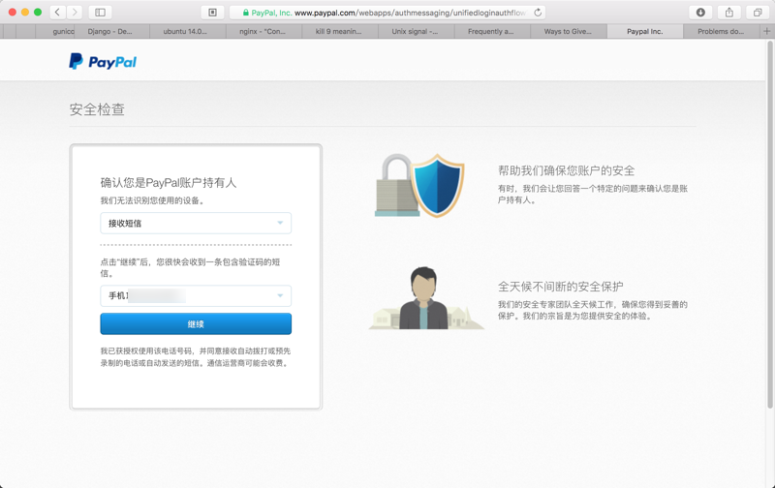The image size is (775, 488).
Task: Click the 确认您是PayPal账户持有人 heading
Action: [169, 183]
